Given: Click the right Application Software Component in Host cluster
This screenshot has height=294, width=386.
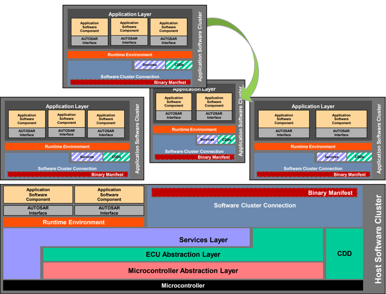Looking at the screenshot, I should pyautogui.click(x=109, y=194).
